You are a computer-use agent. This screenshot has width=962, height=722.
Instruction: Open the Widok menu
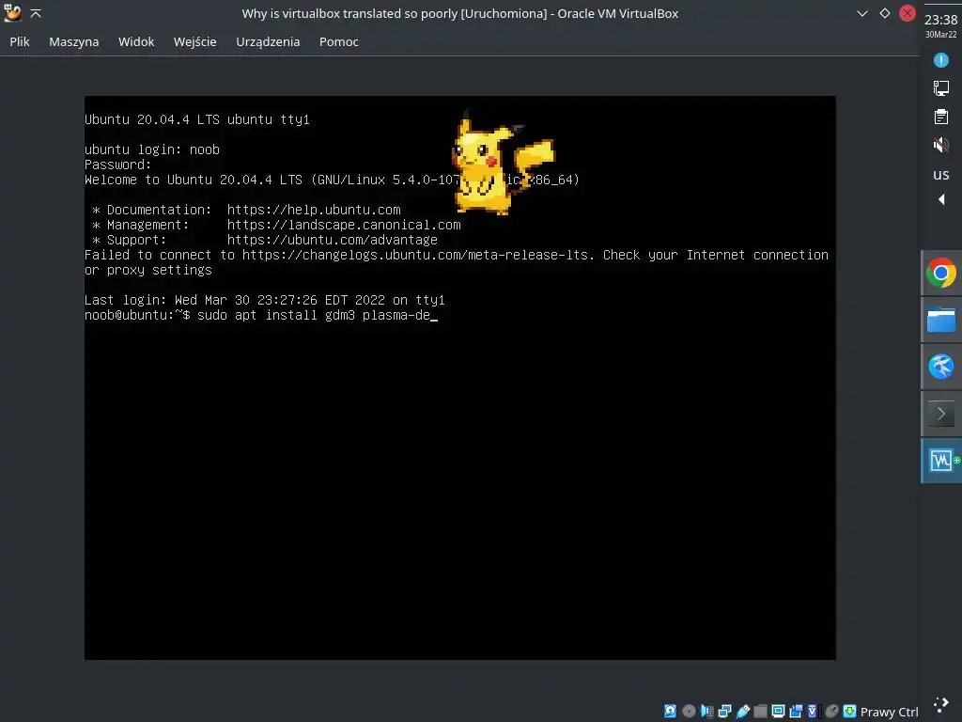(x=136, y=41)
